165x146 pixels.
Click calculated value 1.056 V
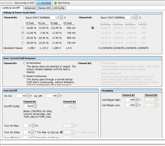(32, 48)
